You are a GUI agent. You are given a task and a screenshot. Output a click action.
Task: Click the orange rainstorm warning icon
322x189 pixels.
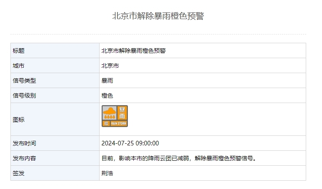(115, 116)
